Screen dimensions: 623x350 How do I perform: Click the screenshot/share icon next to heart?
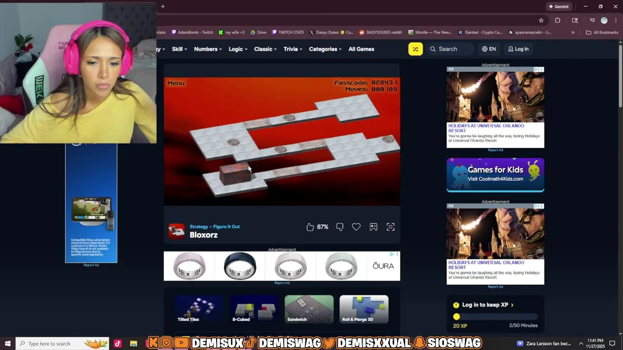(x=373, y=227)
